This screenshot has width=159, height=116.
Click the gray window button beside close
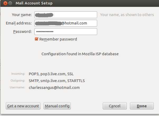10,3
